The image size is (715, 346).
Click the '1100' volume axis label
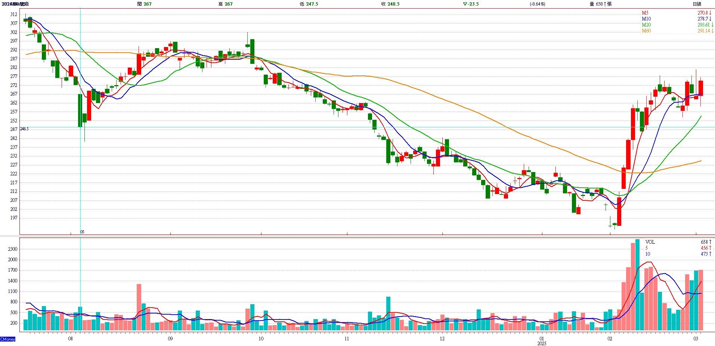pyautogui.click(x=13, y=292)
